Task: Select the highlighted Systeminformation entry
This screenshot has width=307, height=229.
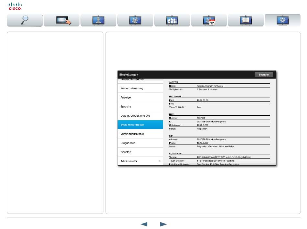Action: [140, 125]
